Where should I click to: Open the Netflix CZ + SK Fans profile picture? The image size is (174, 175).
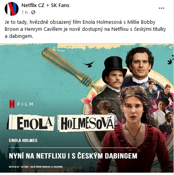12,9
